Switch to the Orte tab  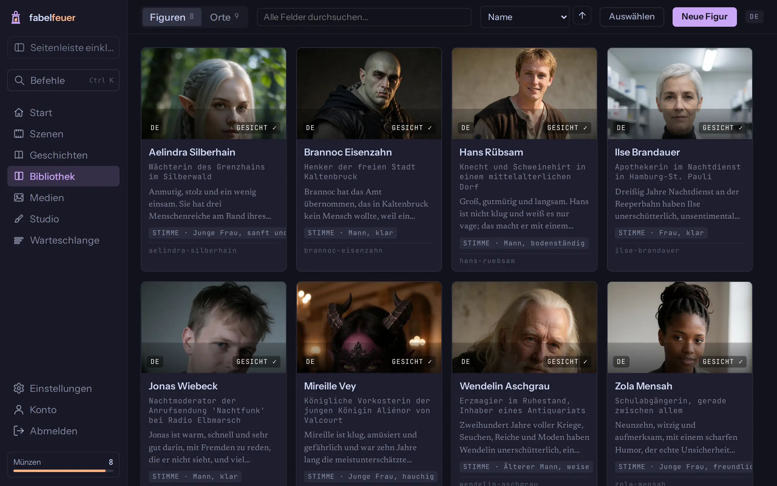[224, 17]
